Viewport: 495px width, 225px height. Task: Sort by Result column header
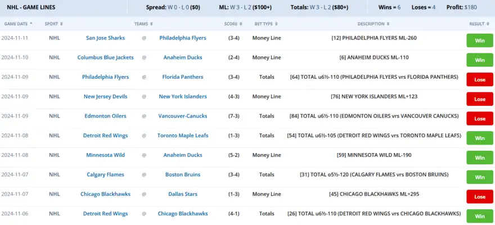point(479,24)
